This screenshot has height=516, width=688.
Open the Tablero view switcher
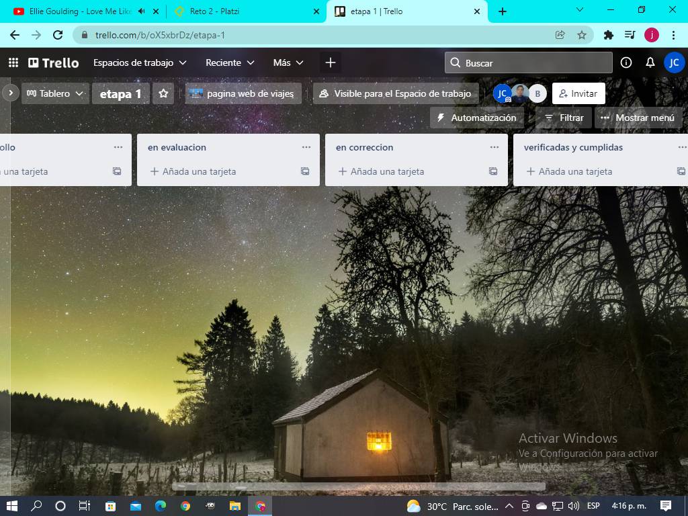(x=55, y=93)
